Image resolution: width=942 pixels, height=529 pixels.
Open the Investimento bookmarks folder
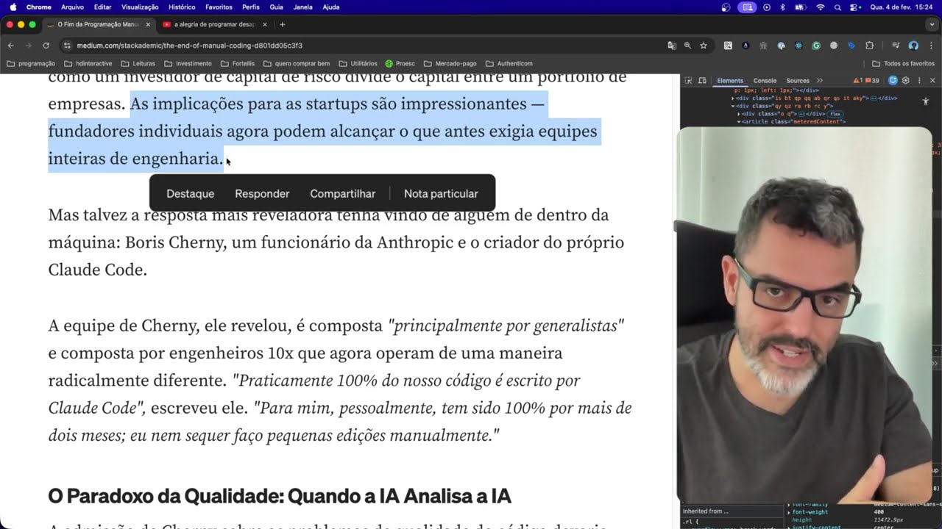click(188, 64)
